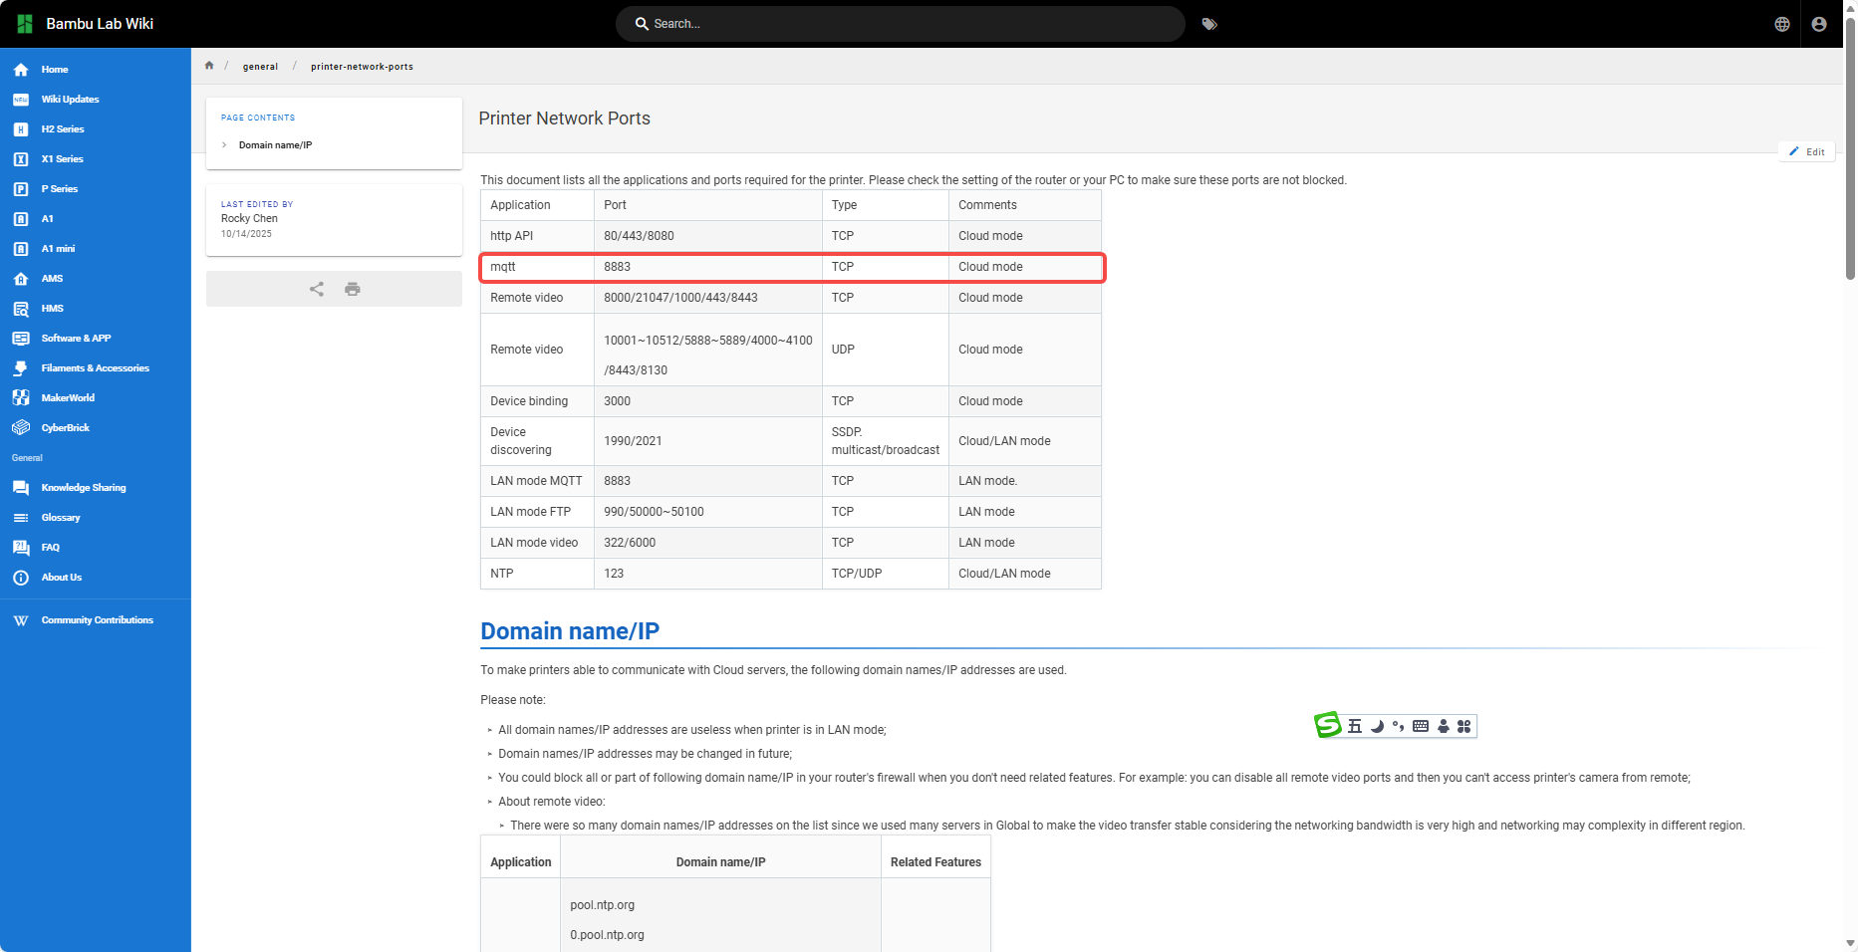Click the Knowledge Sharing link text
Viewport: 1858px width, 952px height.
84,488
